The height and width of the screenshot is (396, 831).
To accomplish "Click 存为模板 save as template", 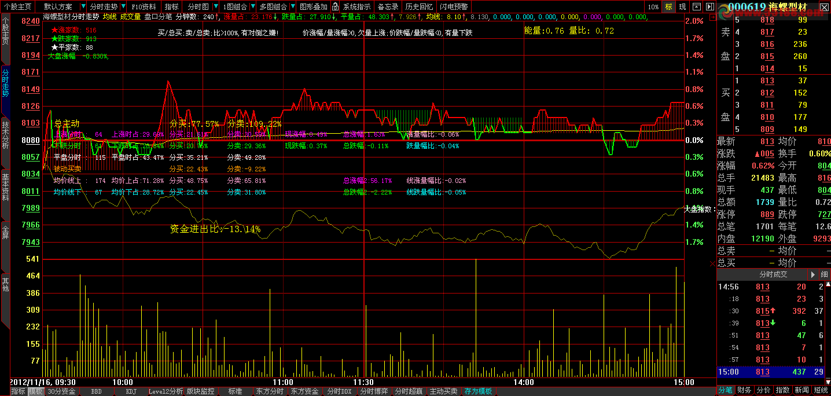I will (479, 391).
